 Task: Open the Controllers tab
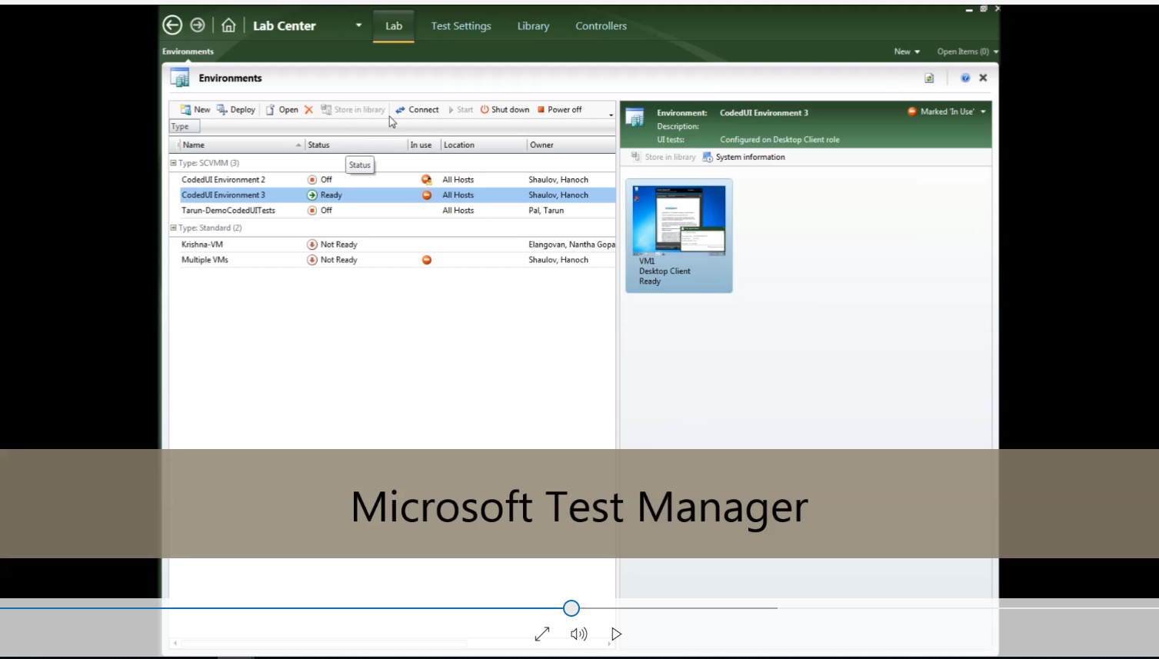[601, 26]
